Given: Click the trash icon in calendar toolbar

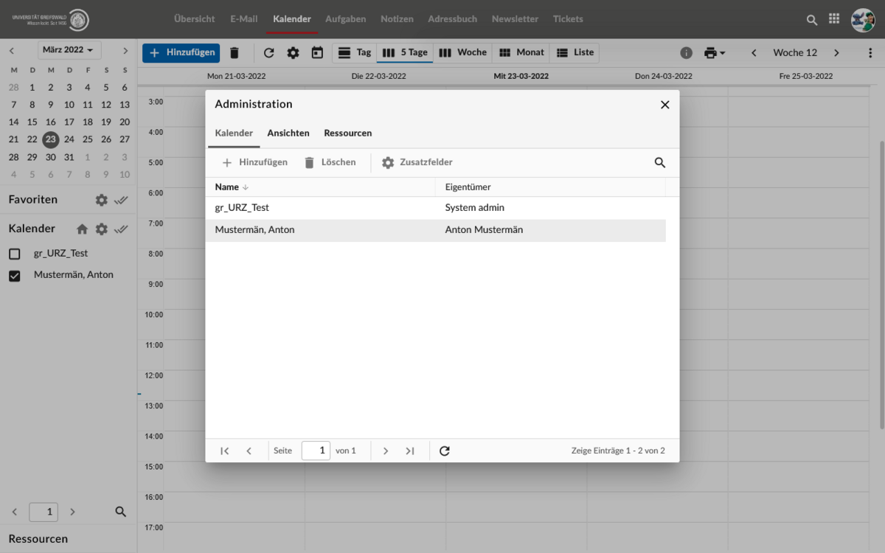Looking at the screenshot, I should 235,53.
